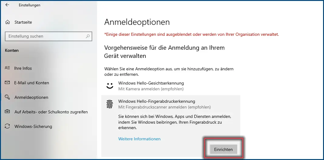Screen dimensions: 324x160
Task: Go back using the arrow icon
Action: click(8, 5)
